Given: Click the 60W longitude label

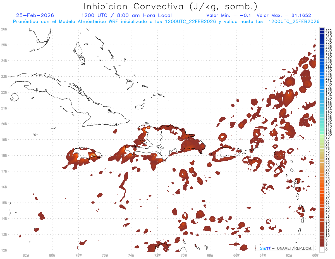Looking at the screenshot, I should pos(315,255).
